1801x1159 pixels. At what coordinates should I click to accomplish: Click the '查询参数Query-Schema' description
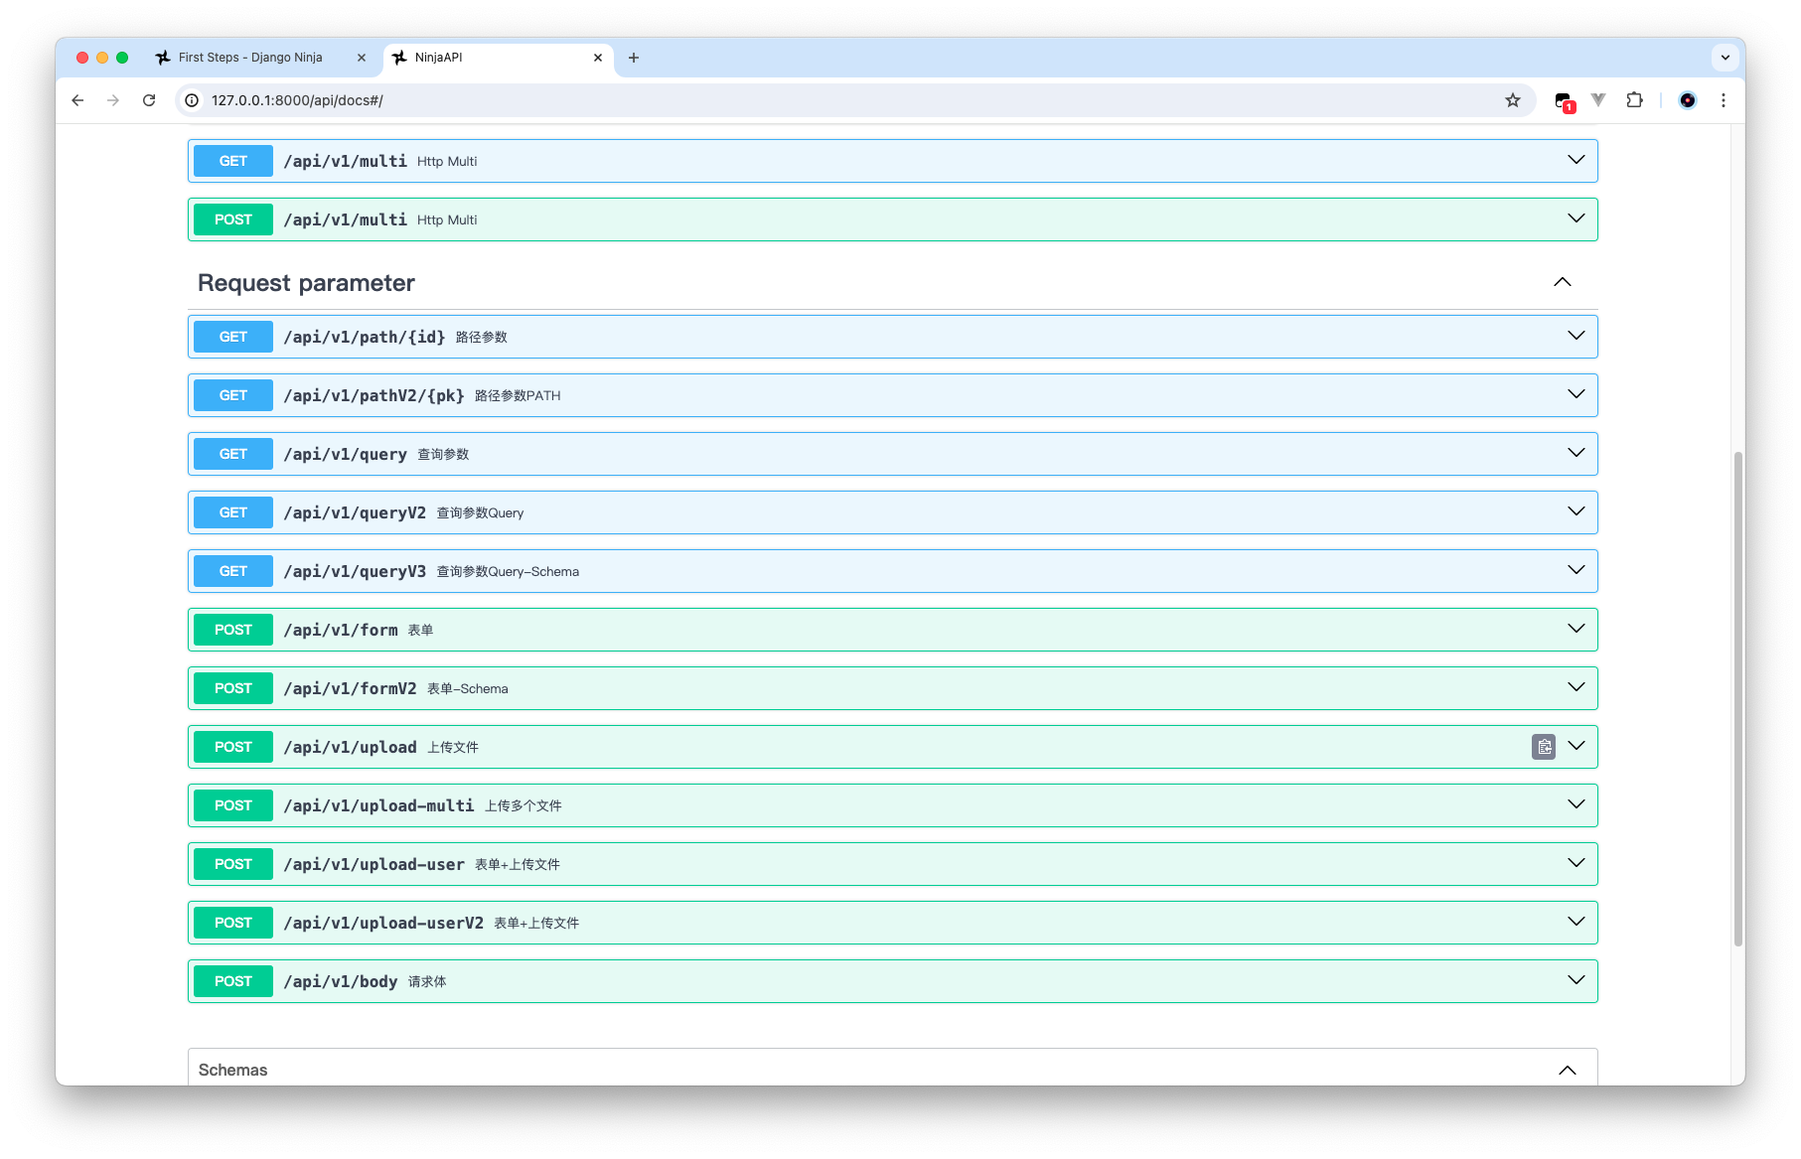click(508, 571)
